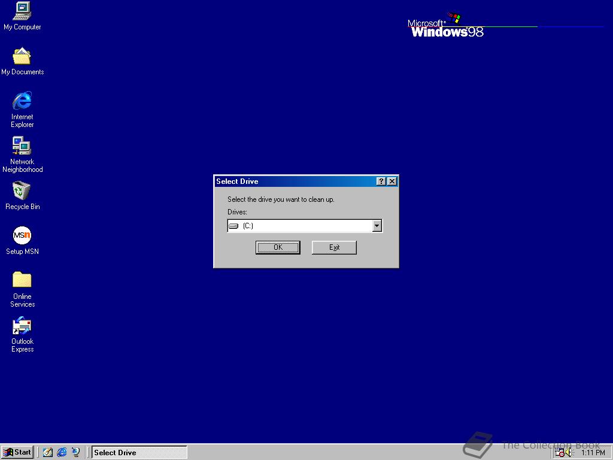Close the Select Drive dialog
The image size is (613, 460).
click(x=392, y=181)
